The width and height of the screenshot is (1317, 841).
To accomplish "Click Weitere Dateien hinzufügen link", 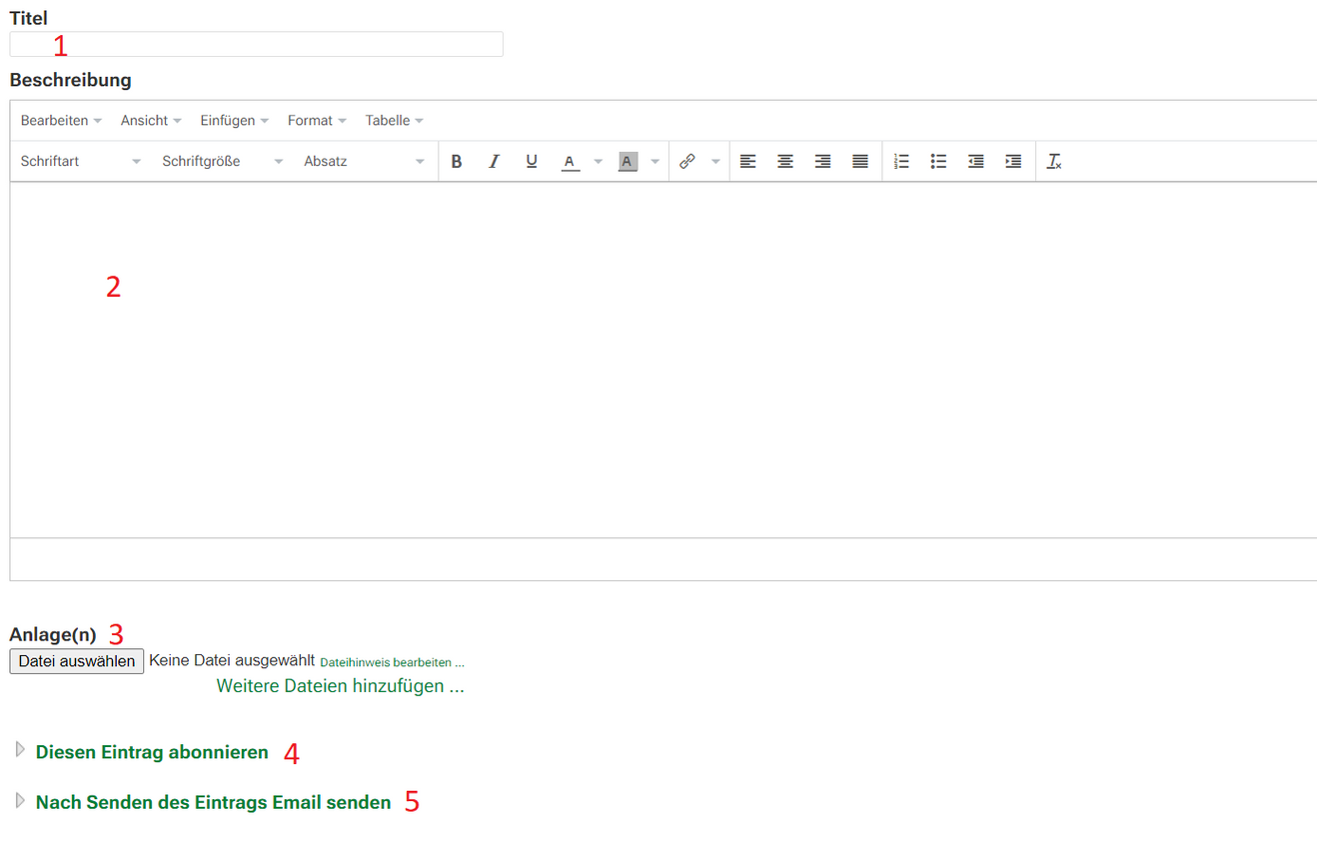I will tap(340, 686).
